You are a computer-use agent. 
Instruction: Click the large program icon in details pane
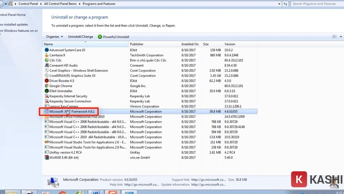point(53,182)
